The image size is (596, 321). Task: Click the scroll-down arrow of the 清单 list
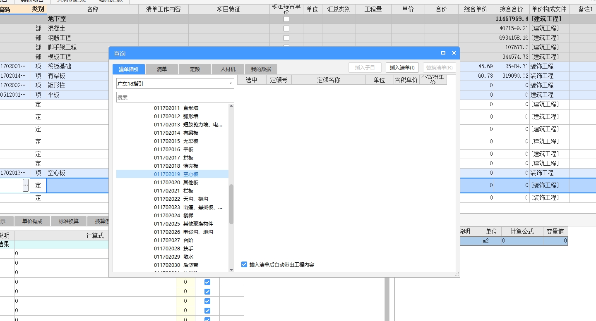tap(231, 270)
